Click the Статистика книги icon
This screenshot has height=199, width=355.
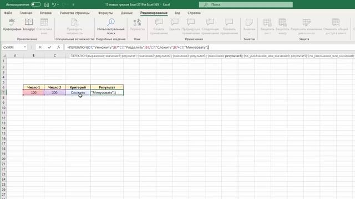tap(44, 27)
